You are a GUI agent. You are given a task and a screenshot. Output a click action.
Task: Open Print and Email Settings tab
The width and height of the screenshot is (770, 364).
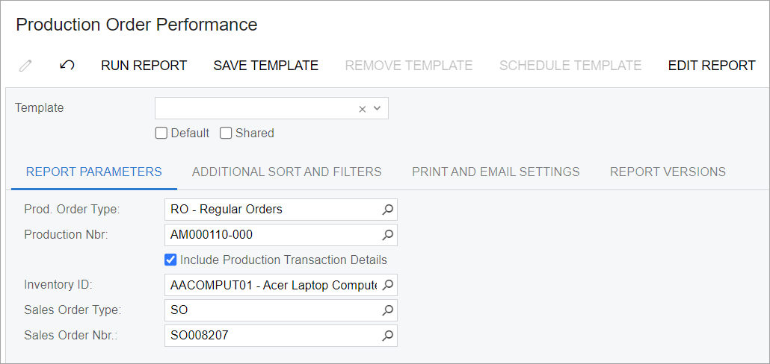pyautogui.click(x=496, y=172)
